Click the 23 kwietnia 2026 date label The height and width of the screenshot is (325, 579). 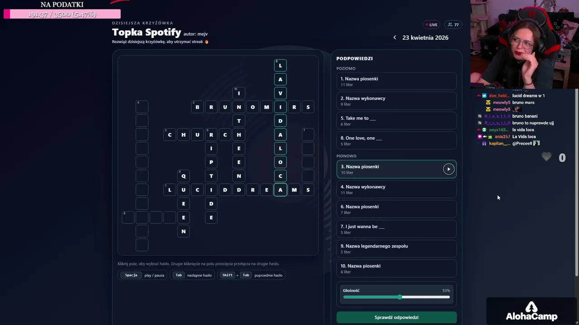(425, 37)
